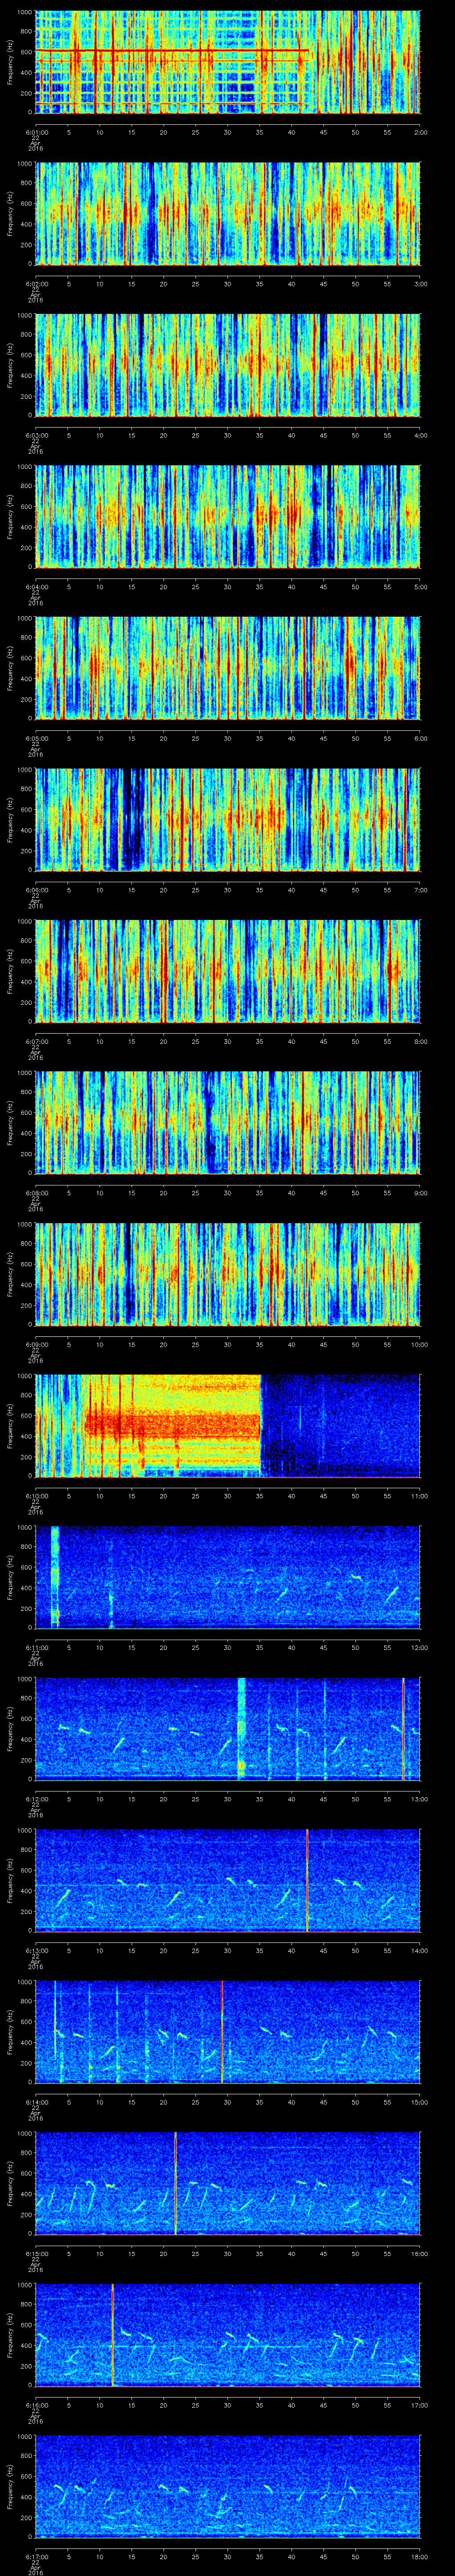Click the 6:08:00 start time label

point(36,1193)
